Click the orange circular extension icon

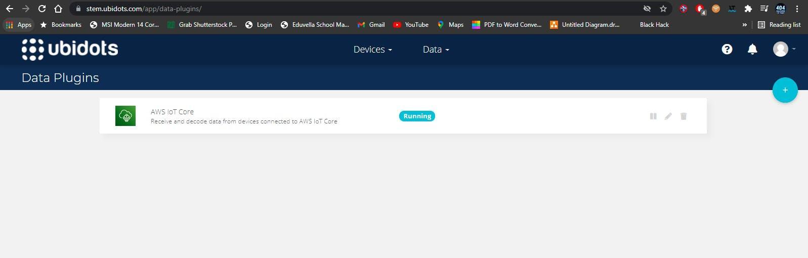coord(715,9)
